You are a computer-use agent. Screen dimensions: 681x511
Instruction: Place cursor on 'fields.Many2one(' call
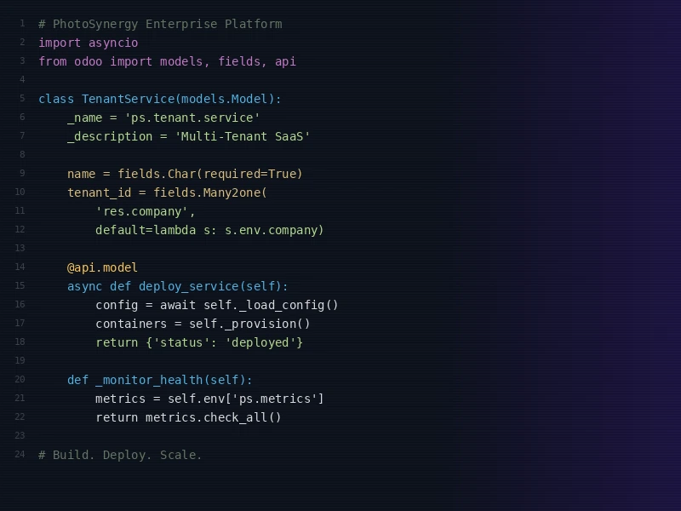point(209,192)
